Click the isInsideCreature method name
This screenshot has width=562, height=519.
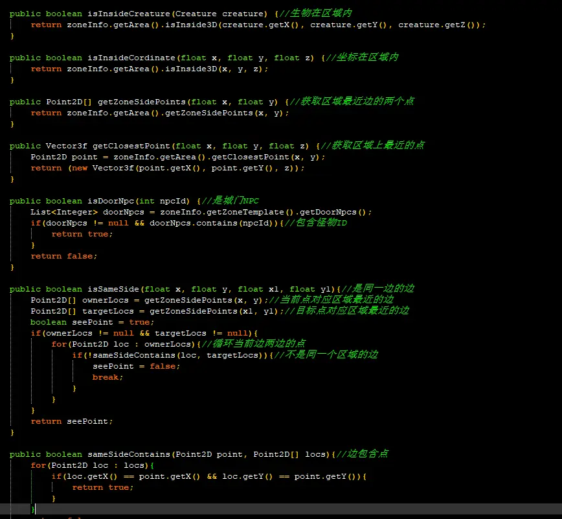pos(129,14)
